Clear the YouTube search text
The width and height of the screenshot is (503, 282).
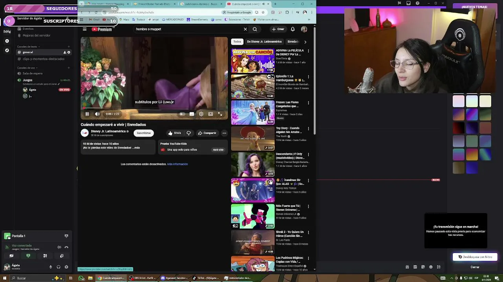[245, 29]
